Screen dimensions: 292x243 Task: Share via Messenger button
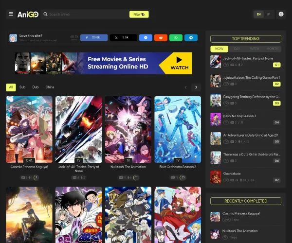[x=146, y=37]
